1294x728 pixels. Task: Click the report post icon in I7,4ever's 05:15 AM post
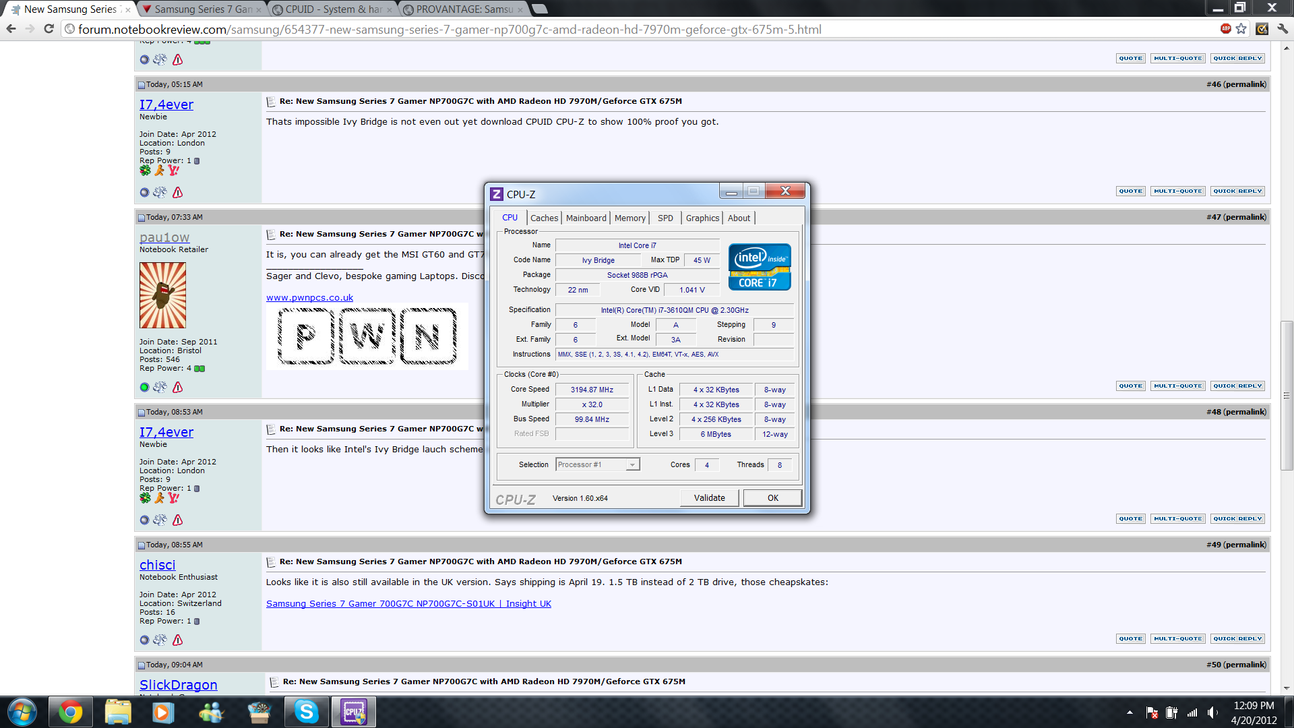tap(178, 193)
